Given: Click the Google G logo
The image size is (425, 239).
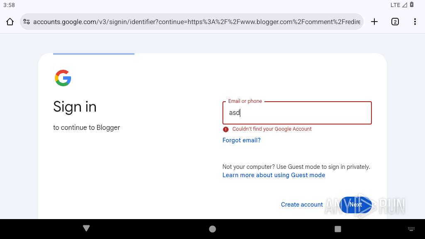Looking at the screenshot, I should 63,78.
